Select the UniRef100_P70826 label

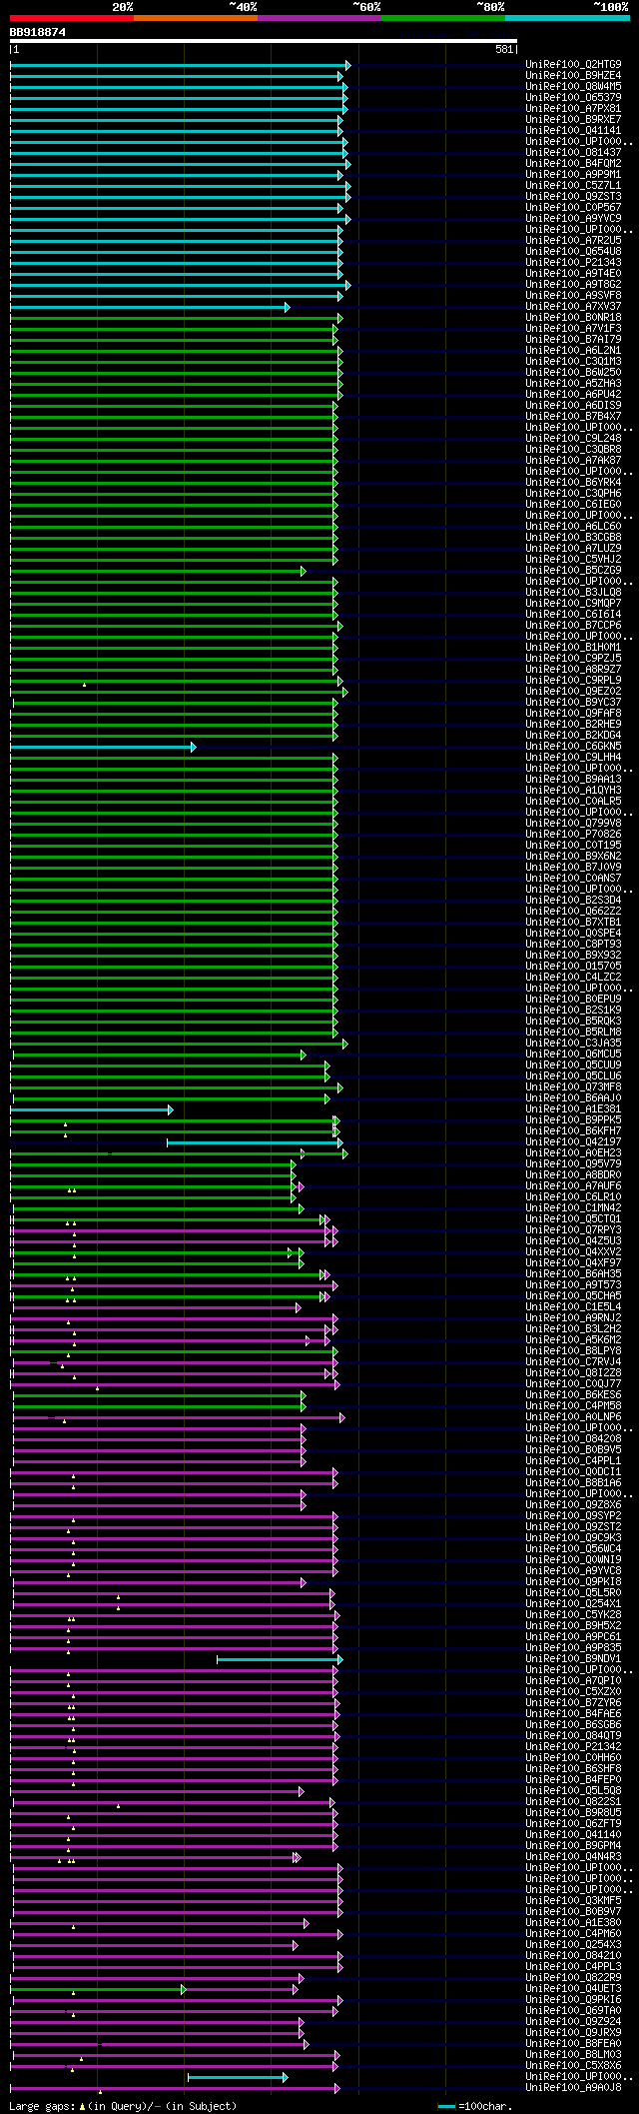click(573, 834)
